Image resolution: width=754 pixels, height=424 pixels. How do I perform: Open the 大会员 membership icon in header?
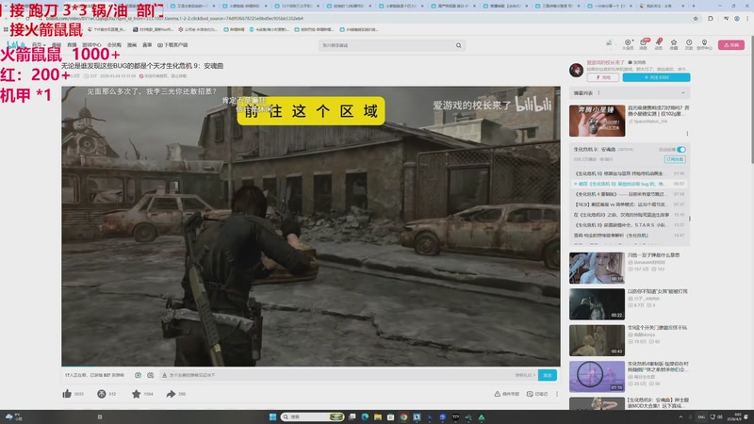coord(628,44)
